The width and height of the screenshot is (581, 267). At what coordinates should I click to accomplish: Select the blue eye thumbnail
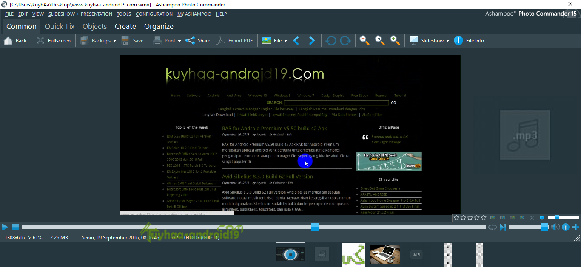tap(290, 255)
